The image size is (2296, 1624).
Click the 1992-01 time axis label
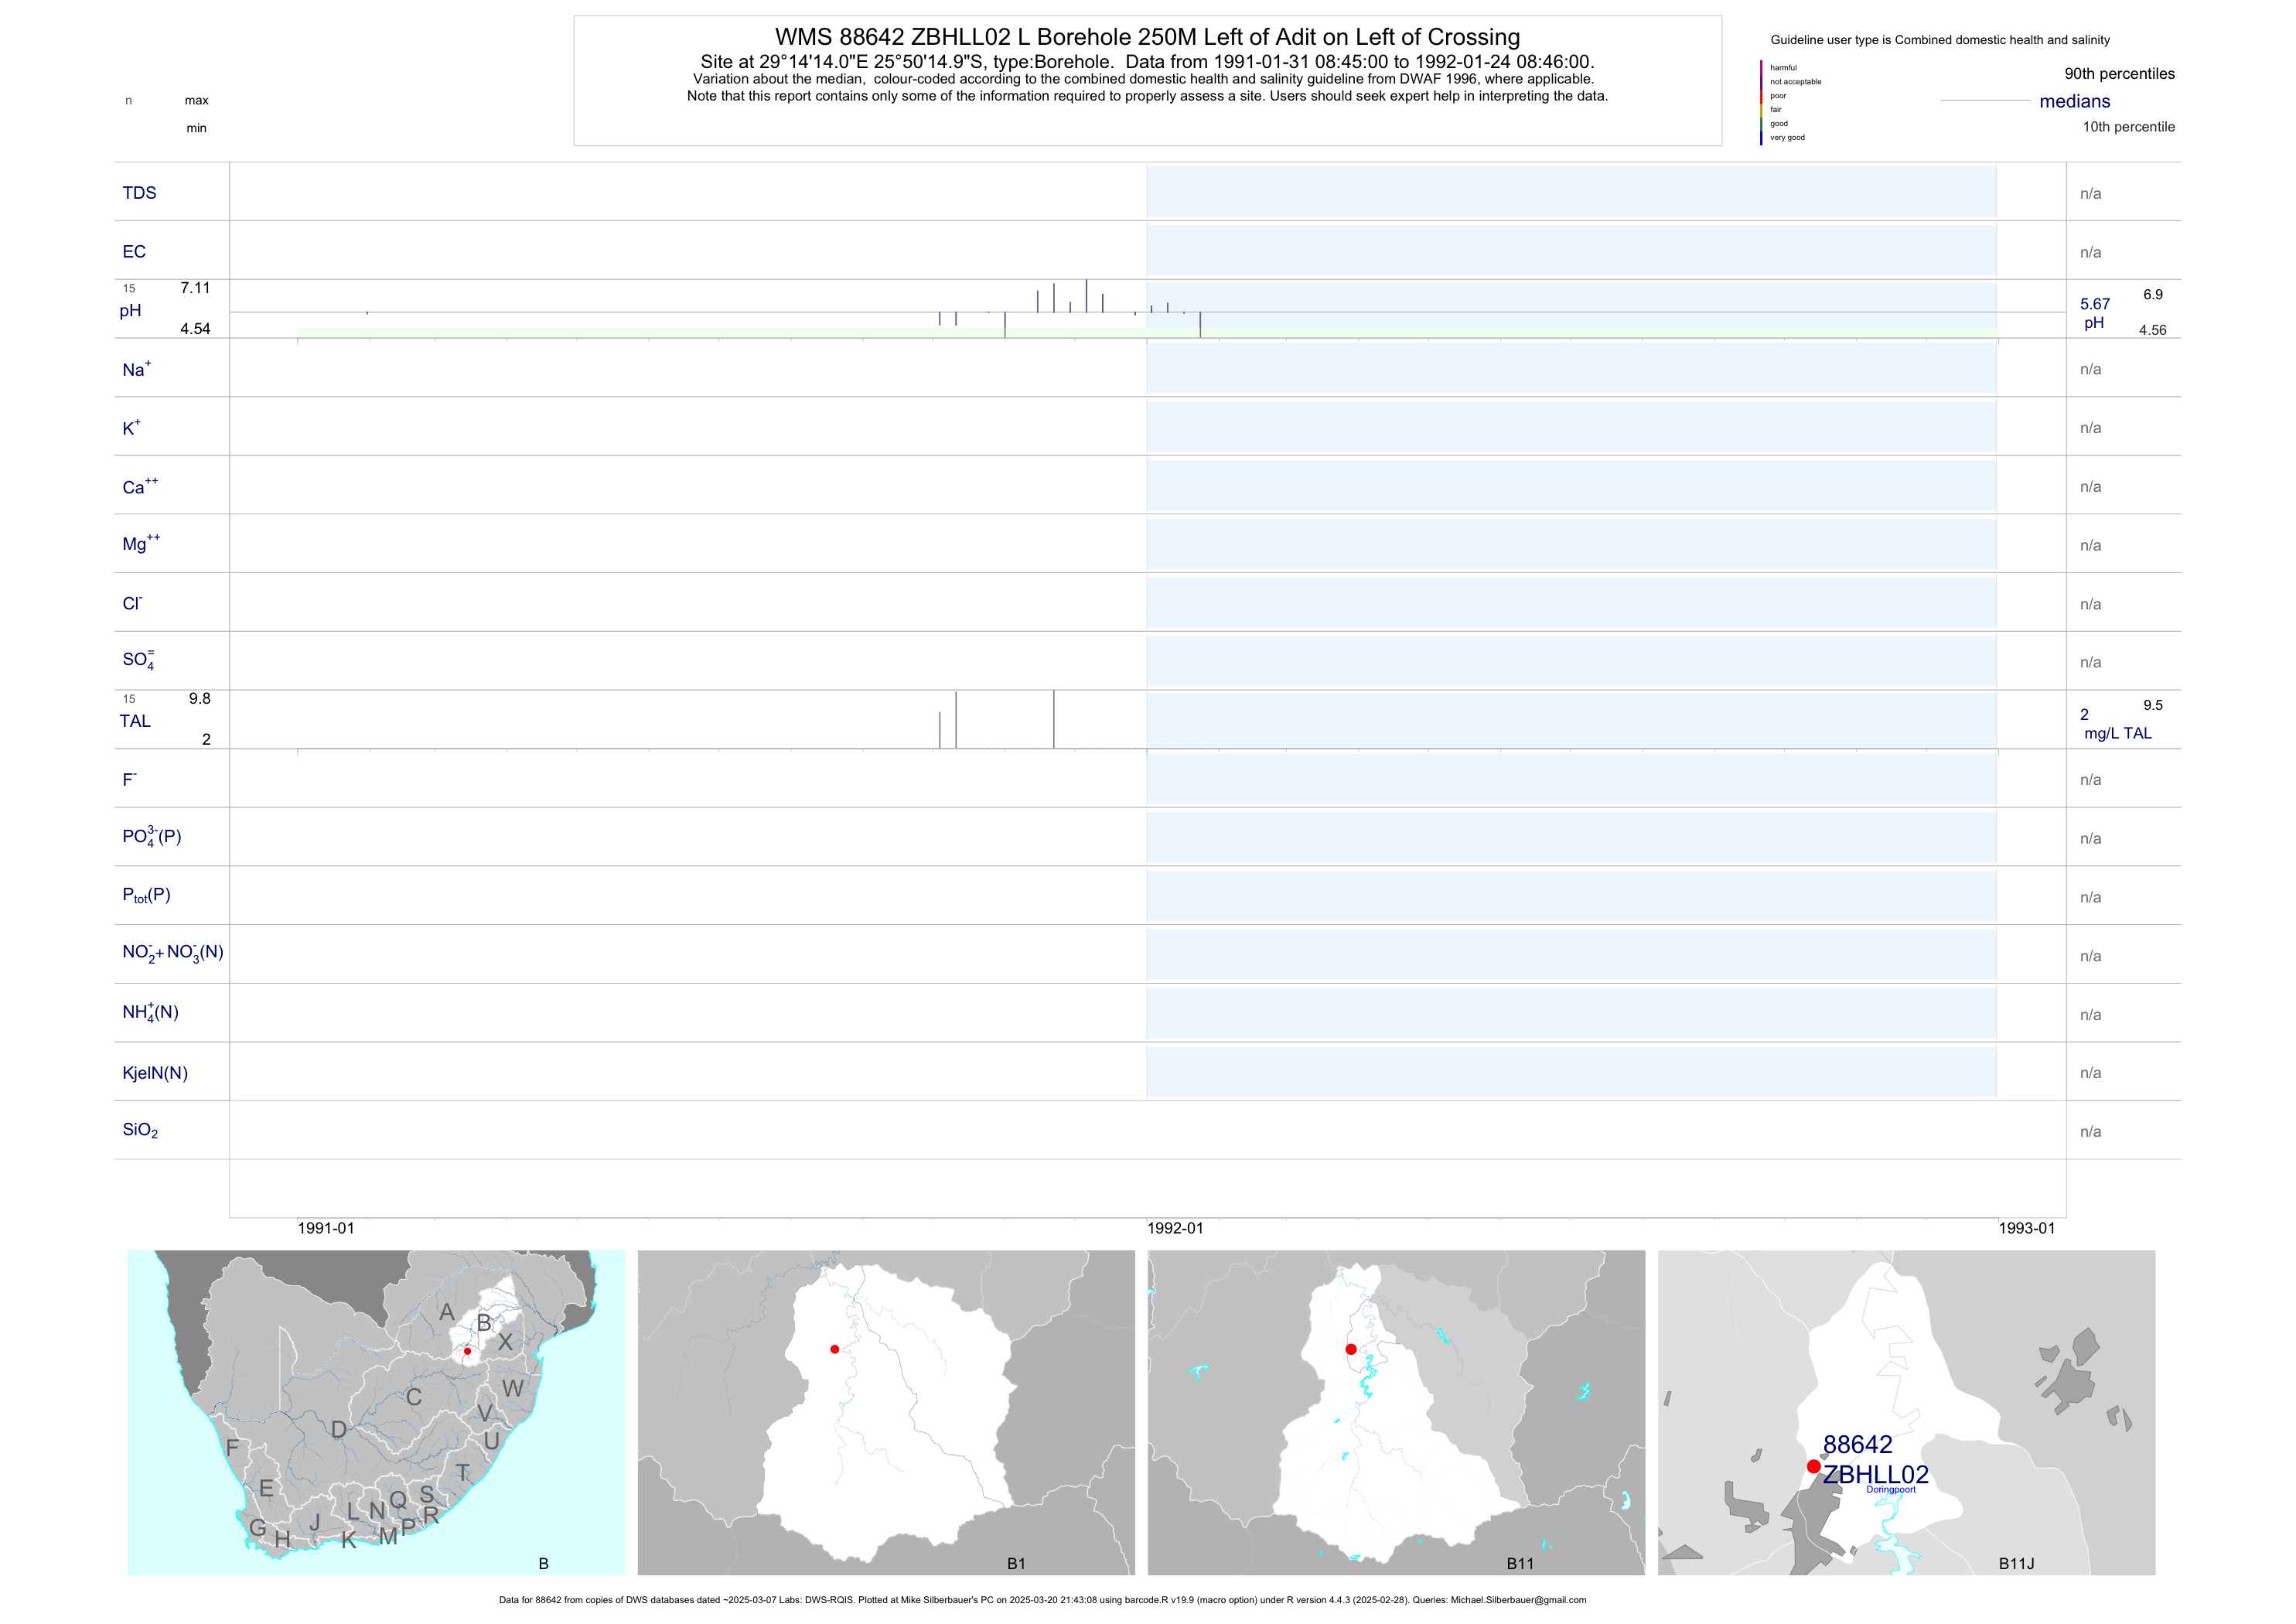(x=1175, y=1228)
